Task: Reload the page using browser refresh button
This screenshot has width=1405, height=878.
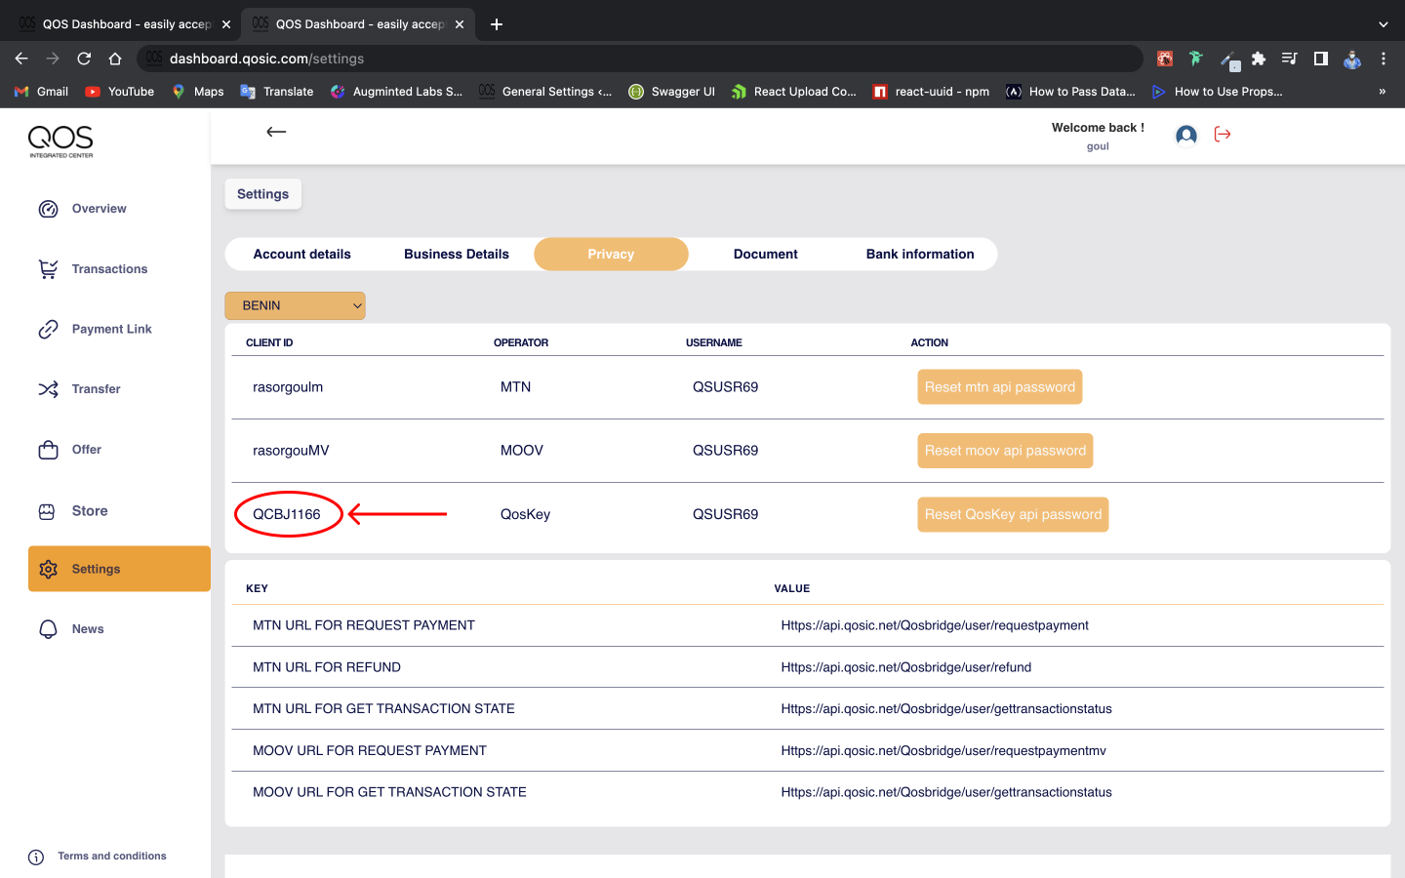Action: pyautogui.click(x=84, y=59)
